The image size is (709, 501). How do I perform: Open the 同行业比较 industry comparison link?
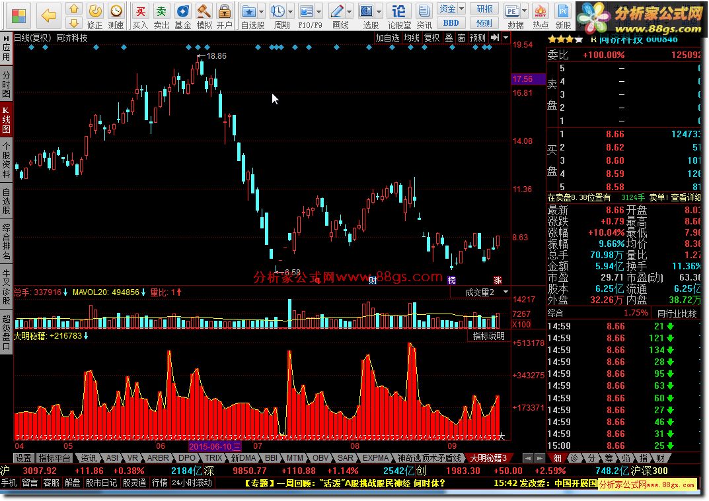pos(677,313)
